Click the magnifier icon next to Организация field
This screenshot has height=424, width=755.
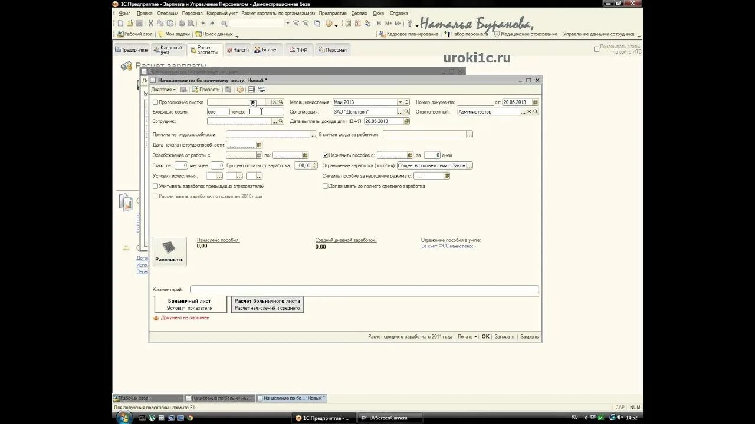coord(406,111)
